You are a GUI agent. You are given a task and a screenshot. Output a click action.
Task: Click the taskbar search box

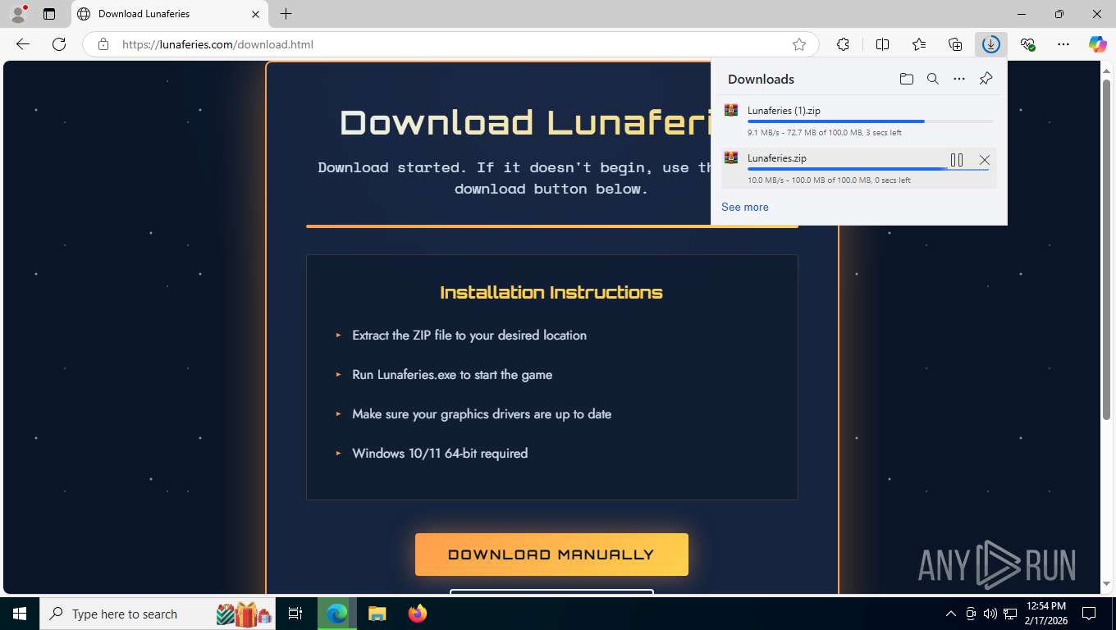click(x=158, y=614)
